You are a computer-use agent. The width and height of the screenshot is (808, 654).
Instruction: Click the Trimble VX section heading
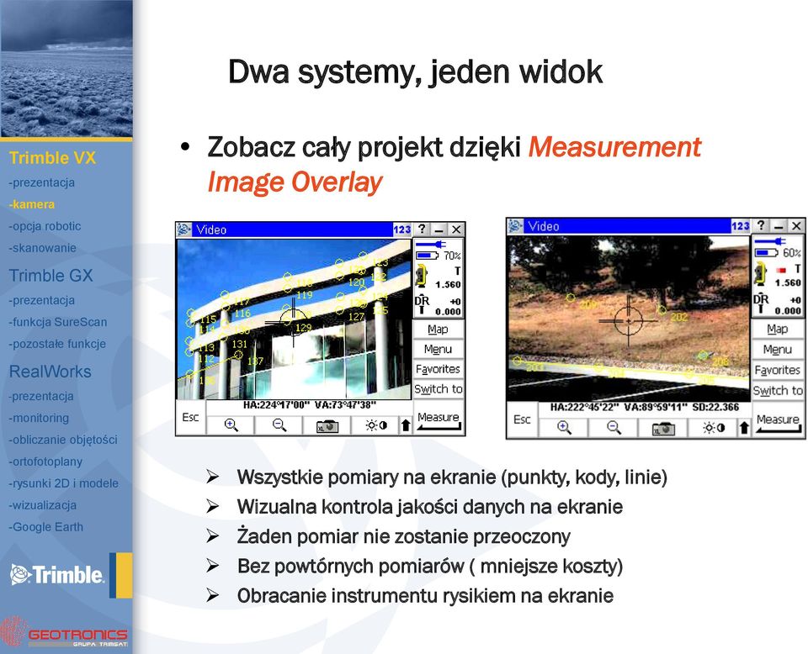point(52,158)
